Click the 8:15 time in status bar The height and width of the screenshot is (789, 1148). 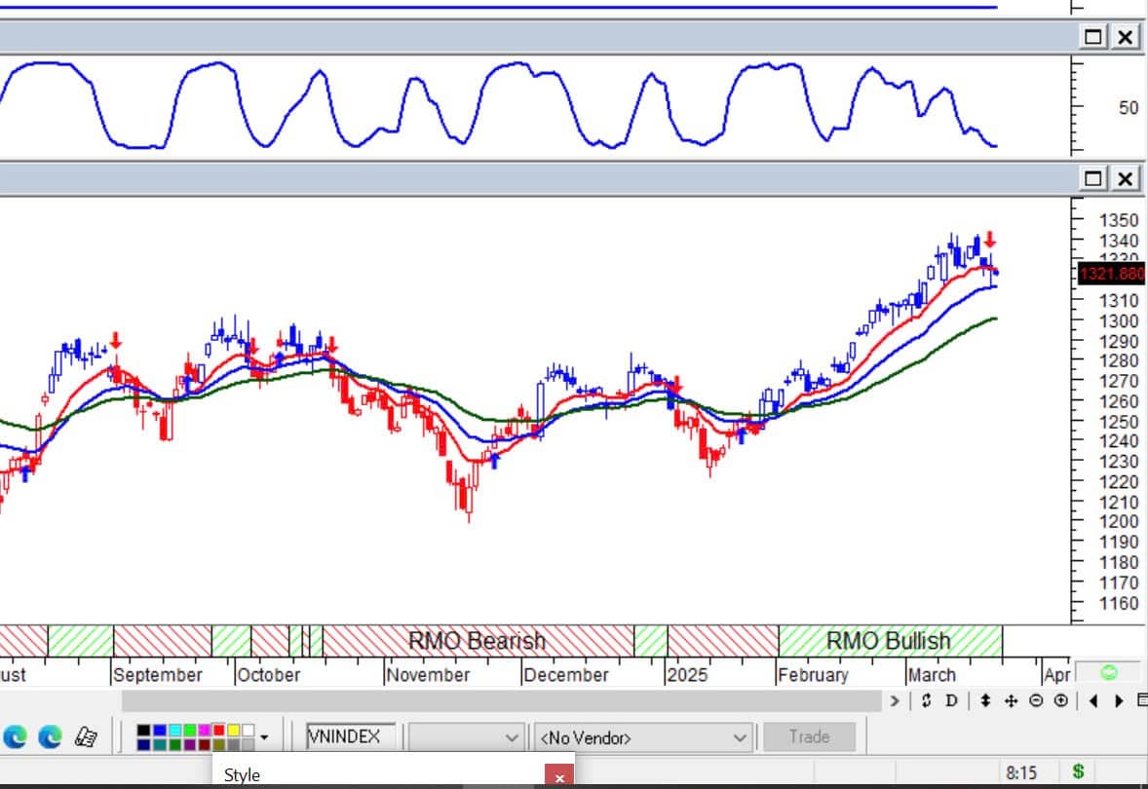(x=1020, y=772)
